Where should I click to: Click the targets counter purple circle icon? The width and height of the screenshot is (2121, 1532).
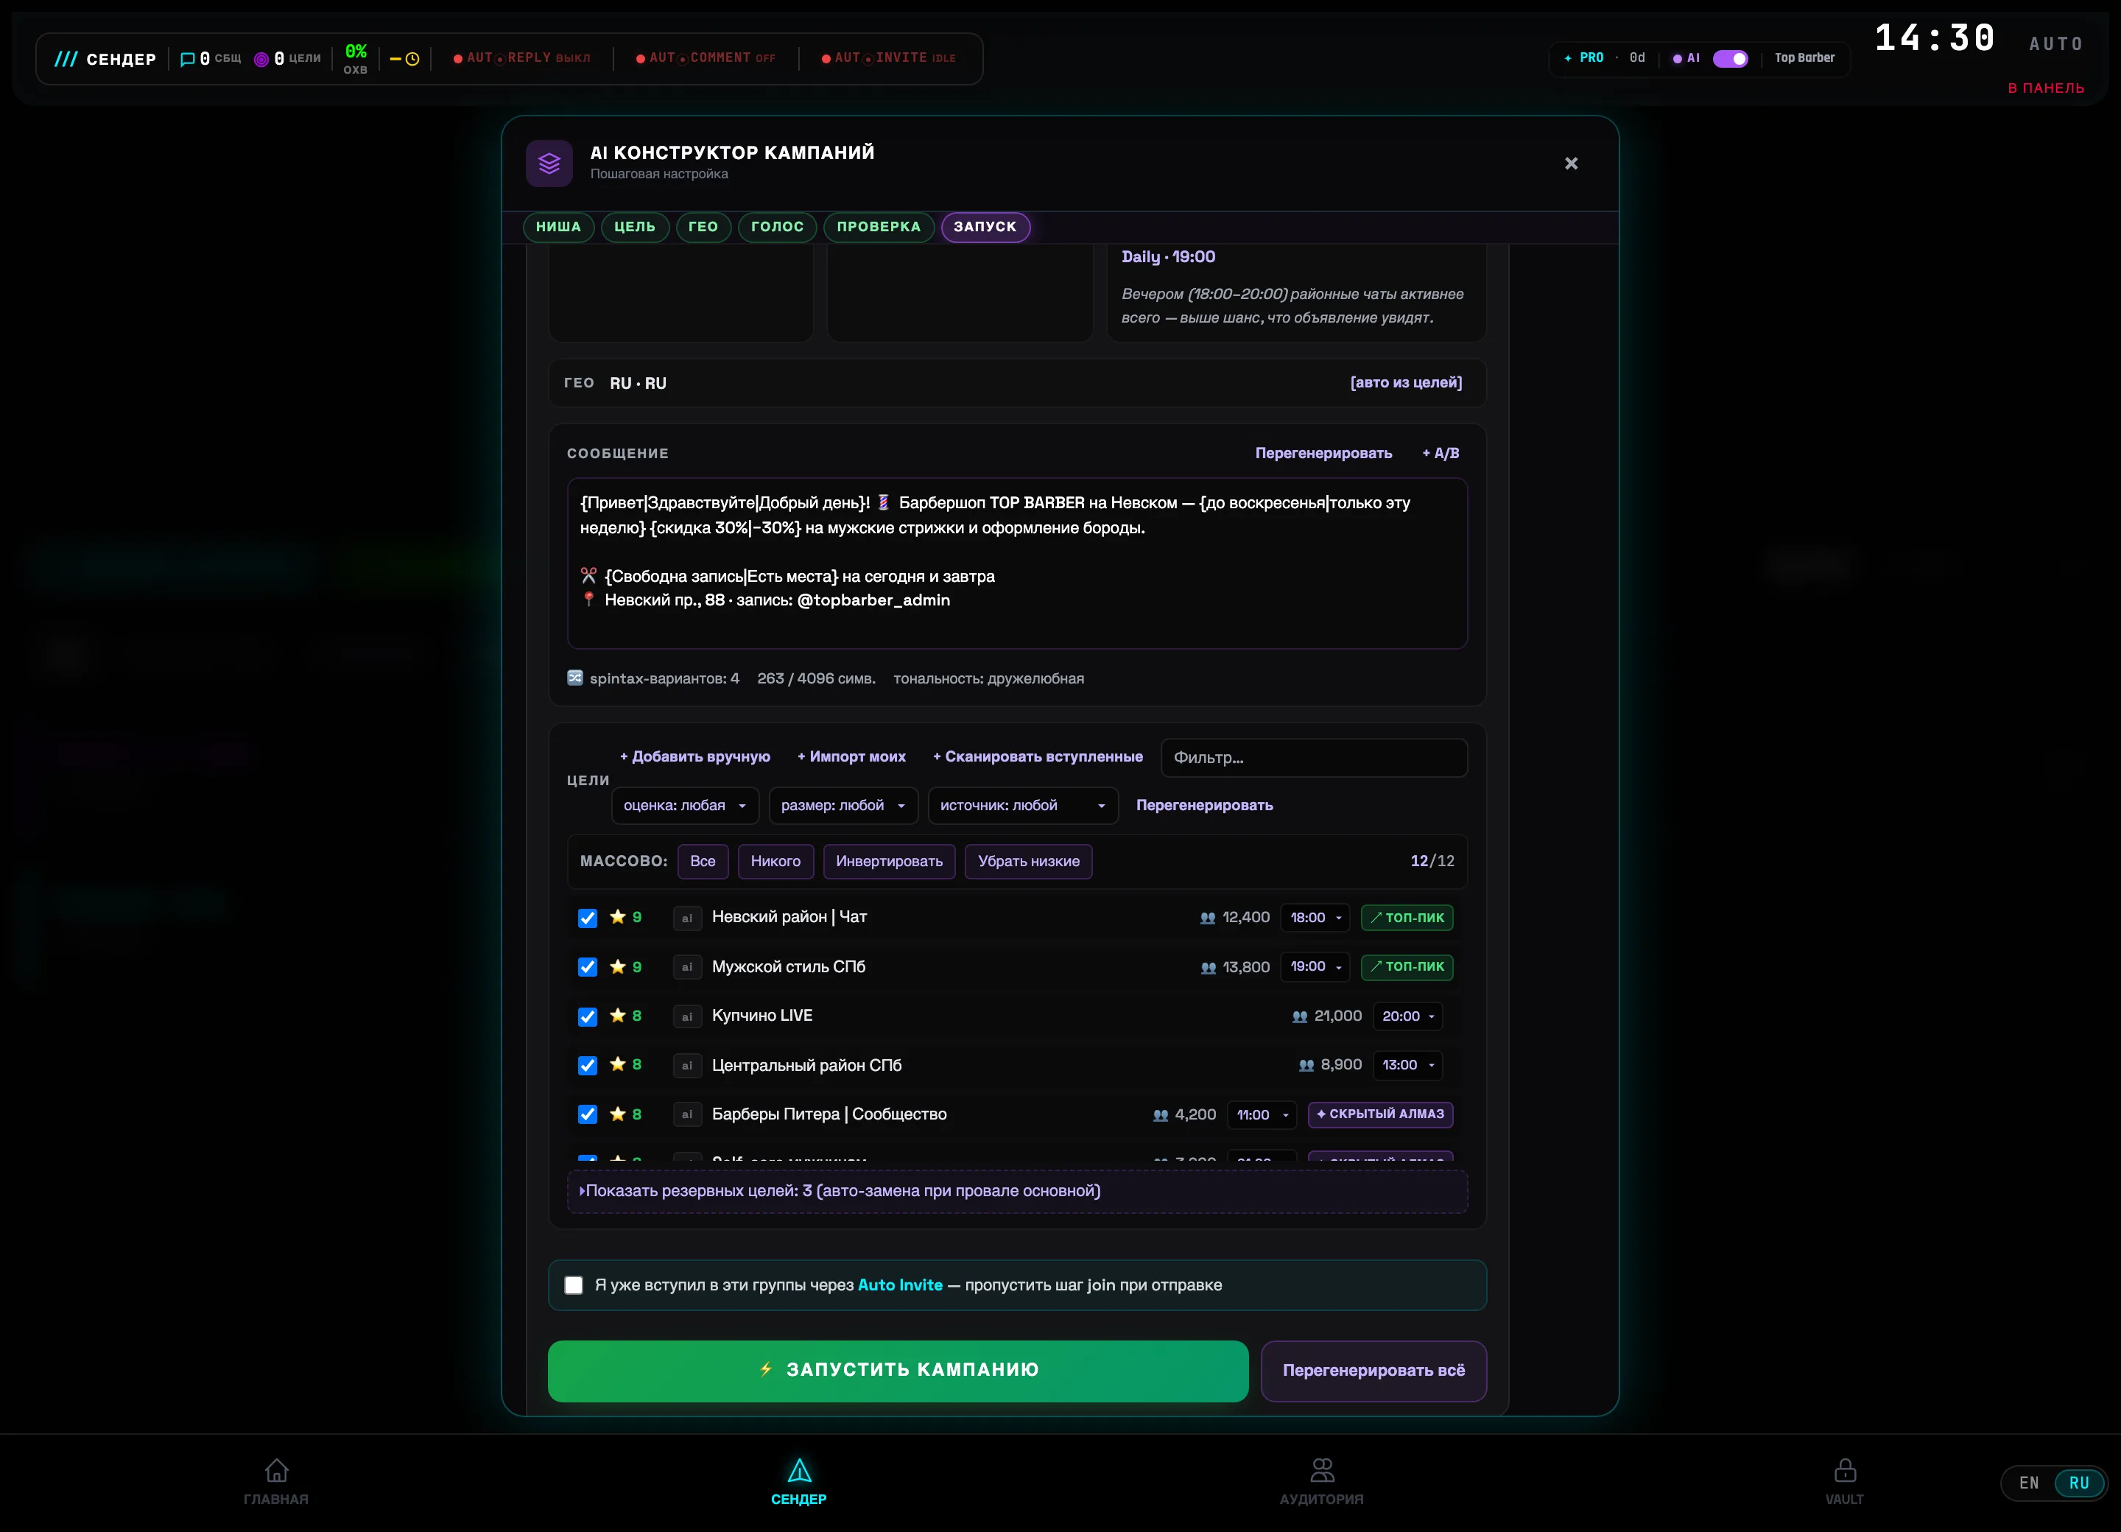point(262,59)
